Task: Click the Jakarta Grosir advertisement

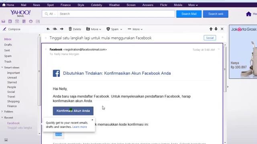Action: click(x=243, y=52)
